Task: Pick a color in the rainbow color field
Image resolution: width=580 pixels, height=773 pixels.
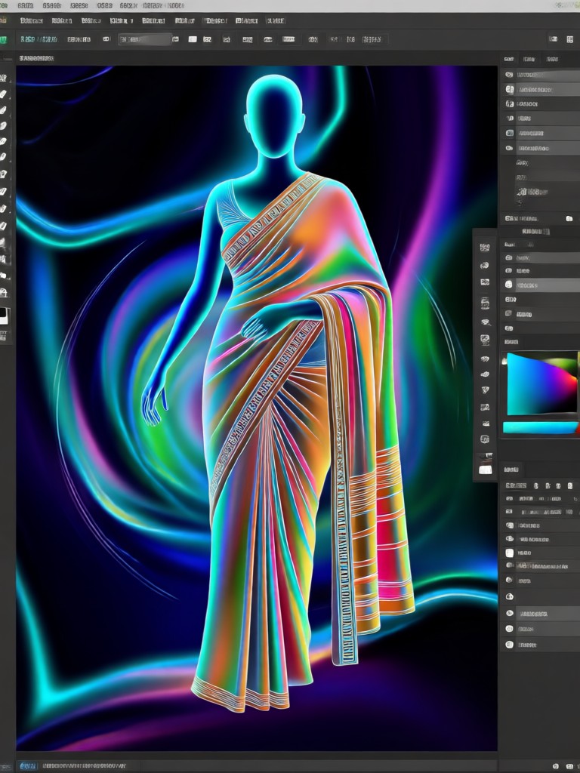Action: click(541, 383)
